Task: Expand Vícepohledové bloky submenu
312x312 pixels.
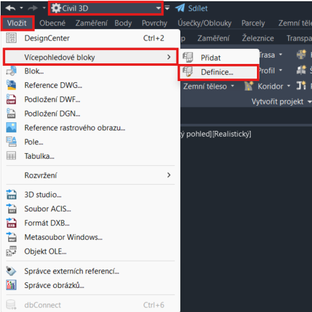Action: (90, 57)
